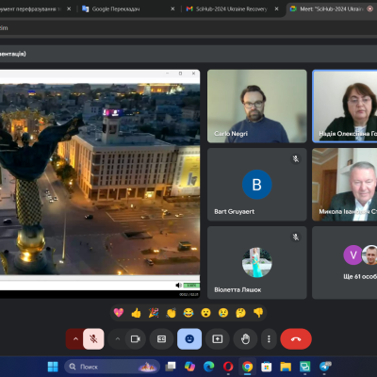
Task: Send party popper reaction
Action: [x=154, y=313]
